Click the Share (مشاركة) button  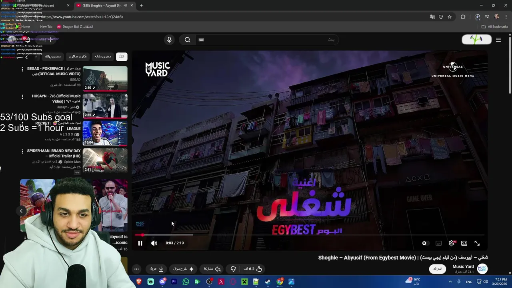212,269
